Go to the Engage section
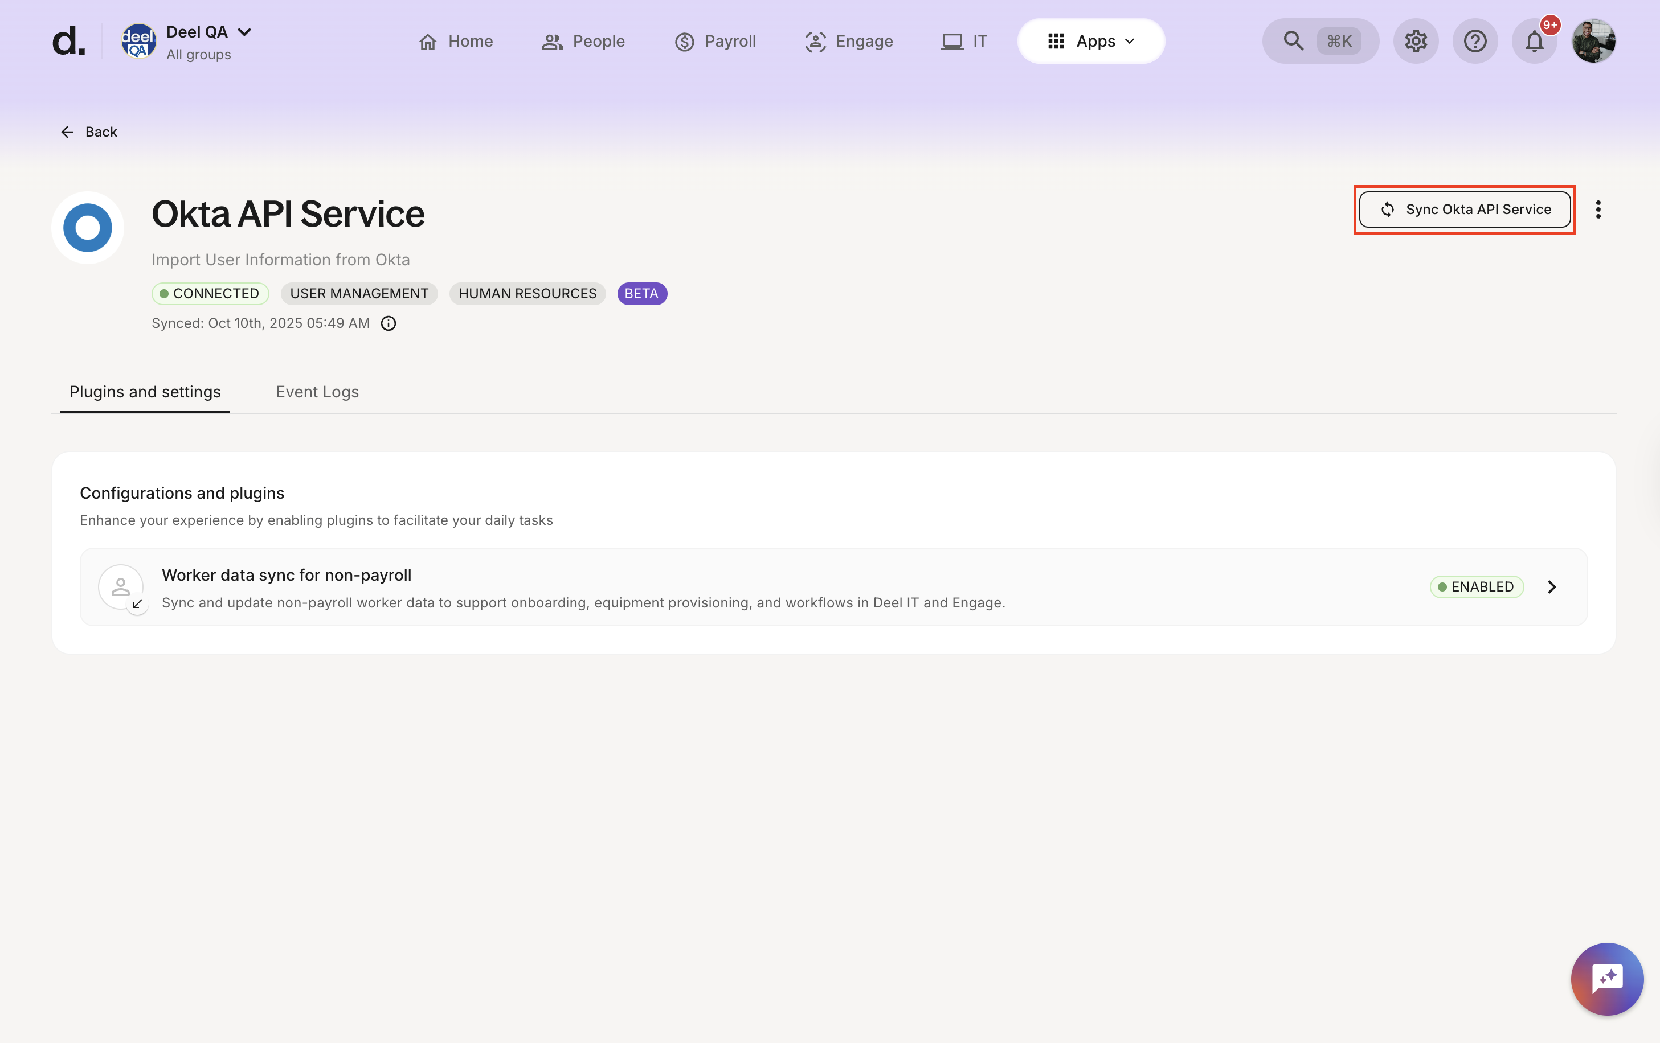Screen dimensions: 1660x1043 (x=849, y=42)
